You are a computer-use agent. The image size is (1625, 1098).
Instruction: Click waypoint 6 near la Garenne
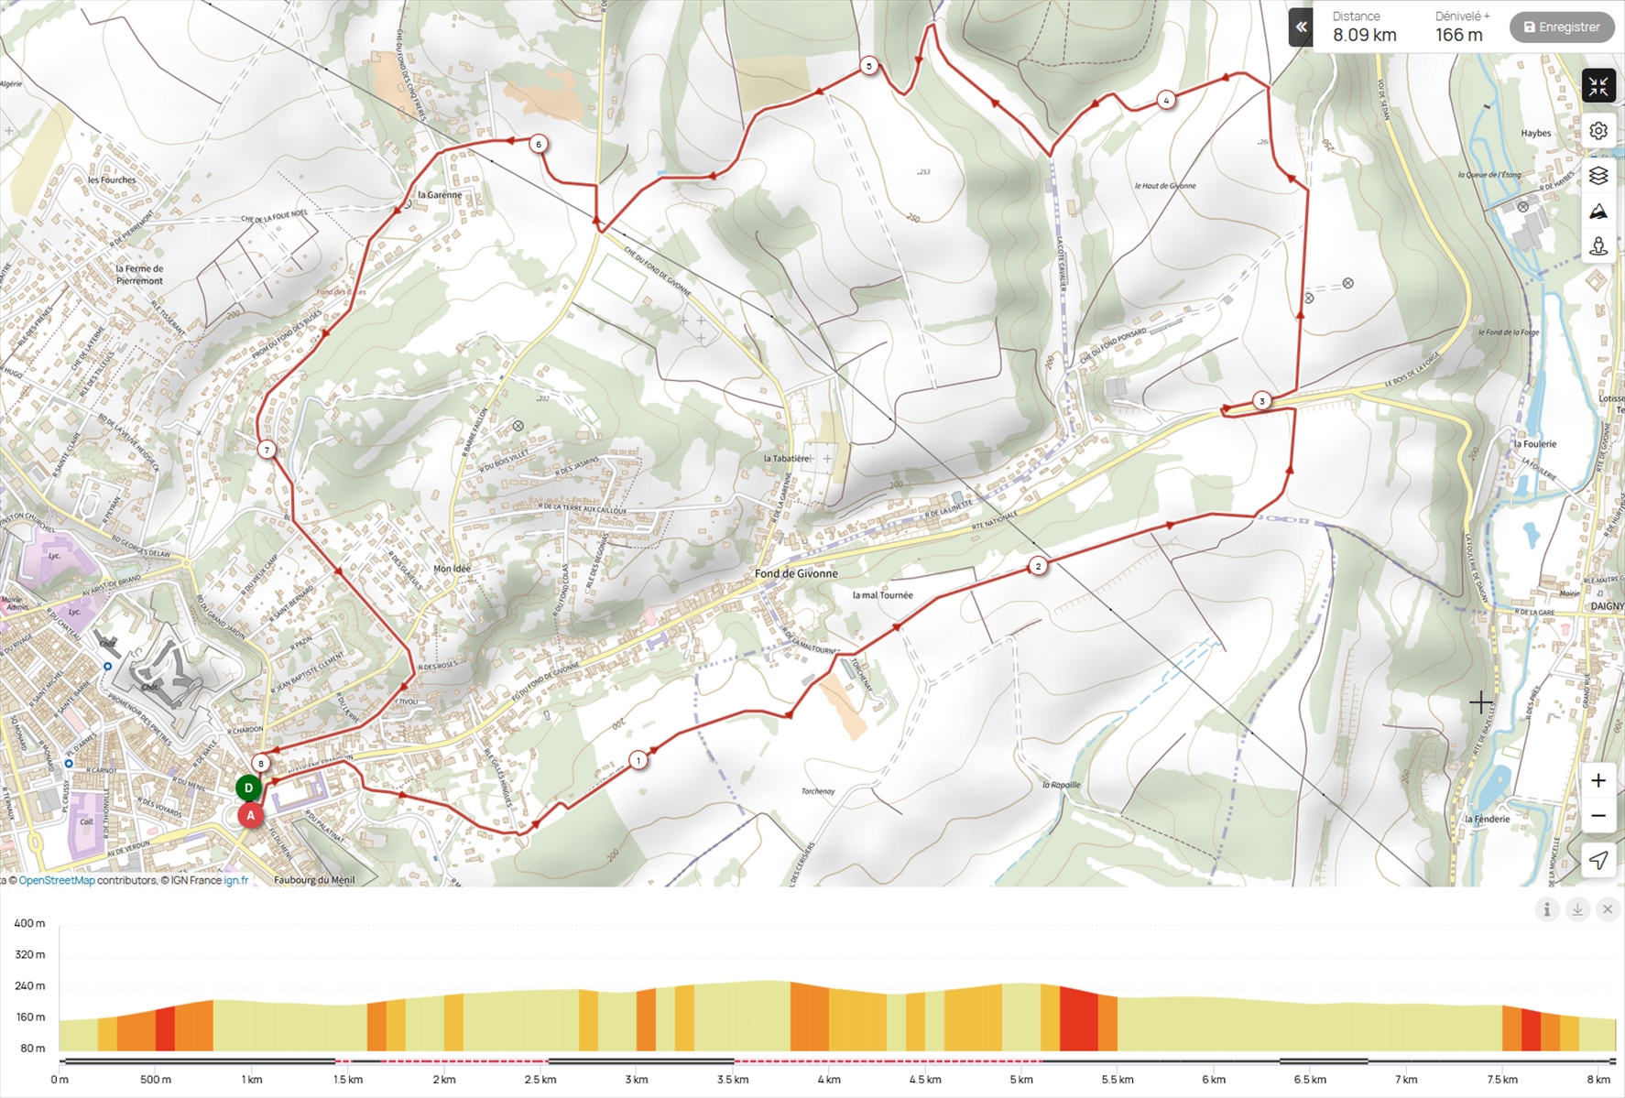click(539, 144)
